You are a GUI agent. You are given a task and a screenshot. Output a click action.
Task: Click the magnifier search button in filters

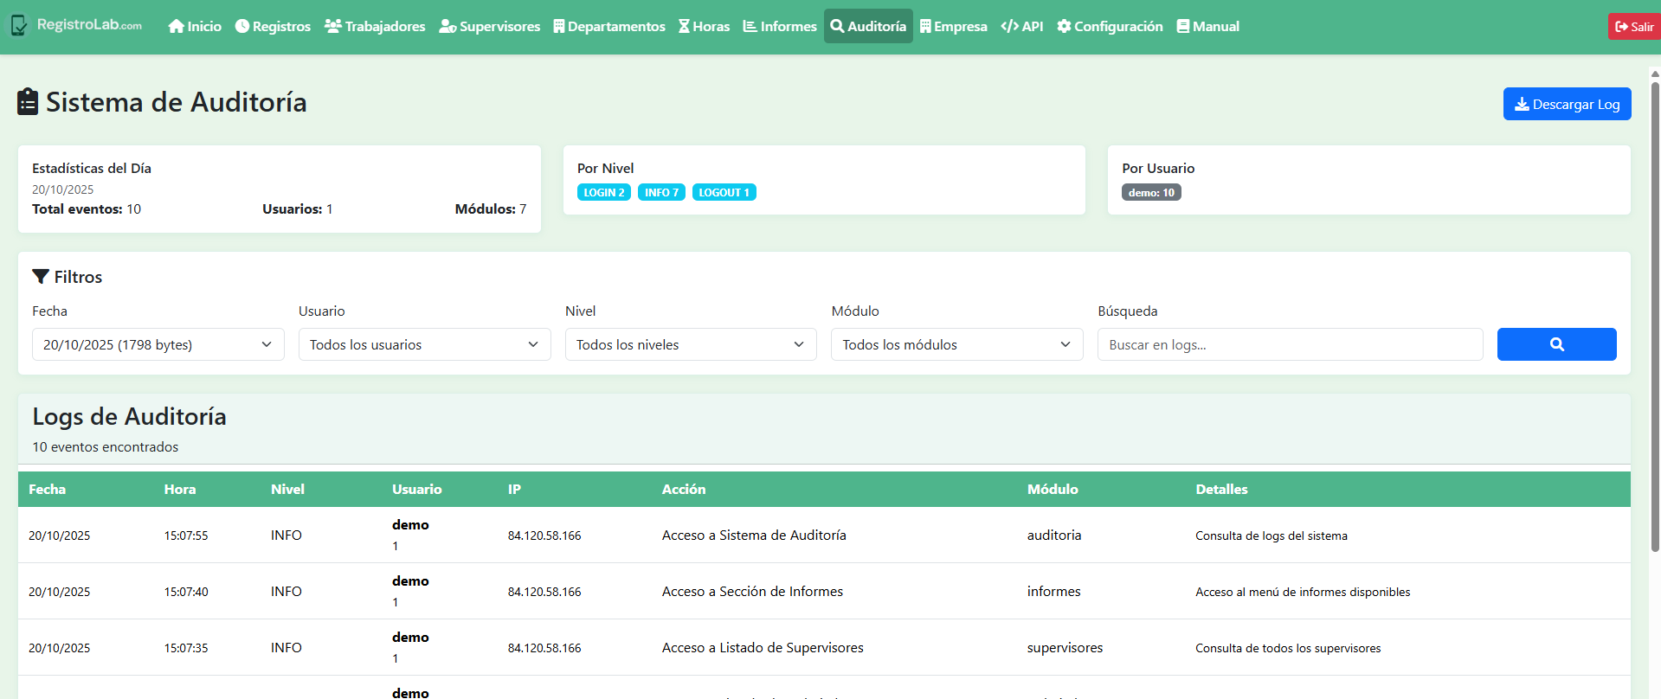[1555, 344]
